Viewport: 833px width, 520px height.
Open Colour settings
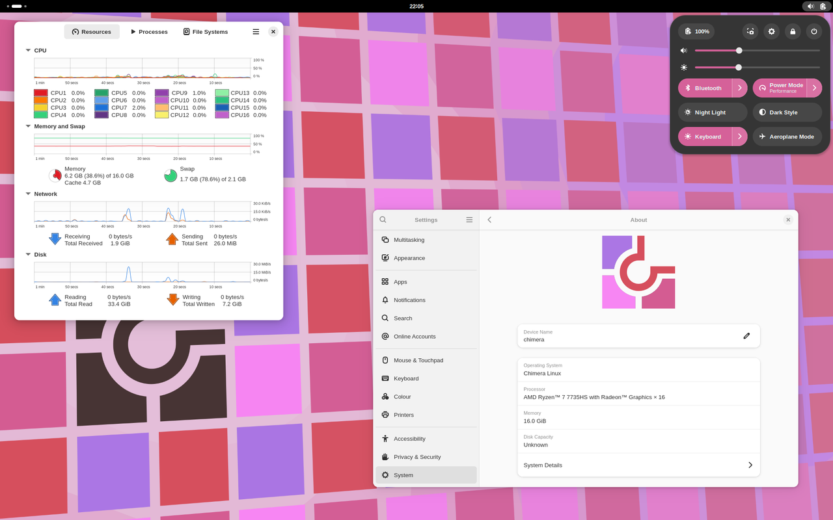pos(426,396)
